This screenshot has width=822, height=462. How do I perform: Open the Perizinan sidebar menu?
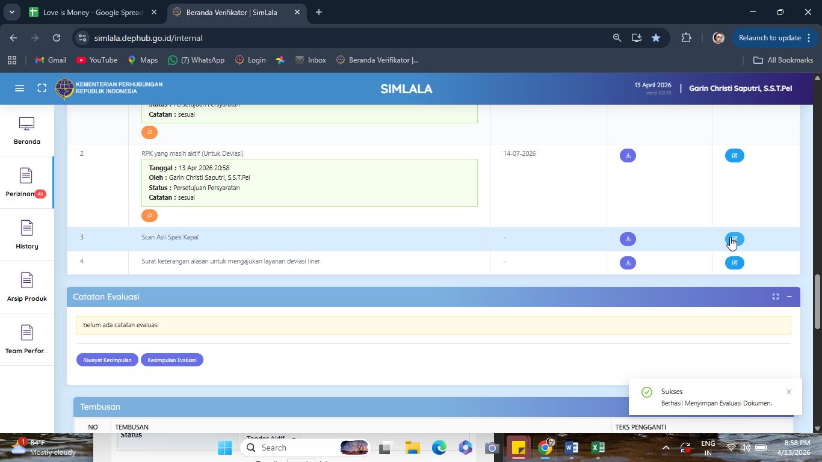click(x=26, y=183)
